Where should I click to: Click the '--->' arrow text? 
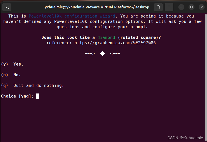(x=90, y=54)
